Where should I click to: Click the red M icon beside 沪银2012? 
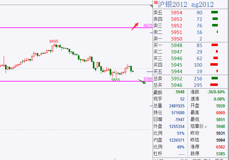click(x=156, y=2)
